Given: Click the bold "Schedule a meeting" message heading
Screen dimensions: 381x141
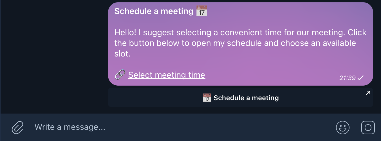Looking at the screenshot, I should coord(154,11).
